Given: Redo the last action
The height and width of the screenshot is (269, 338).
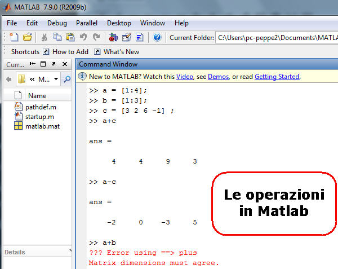Looking at the screenshot, I should coord(96,37).
